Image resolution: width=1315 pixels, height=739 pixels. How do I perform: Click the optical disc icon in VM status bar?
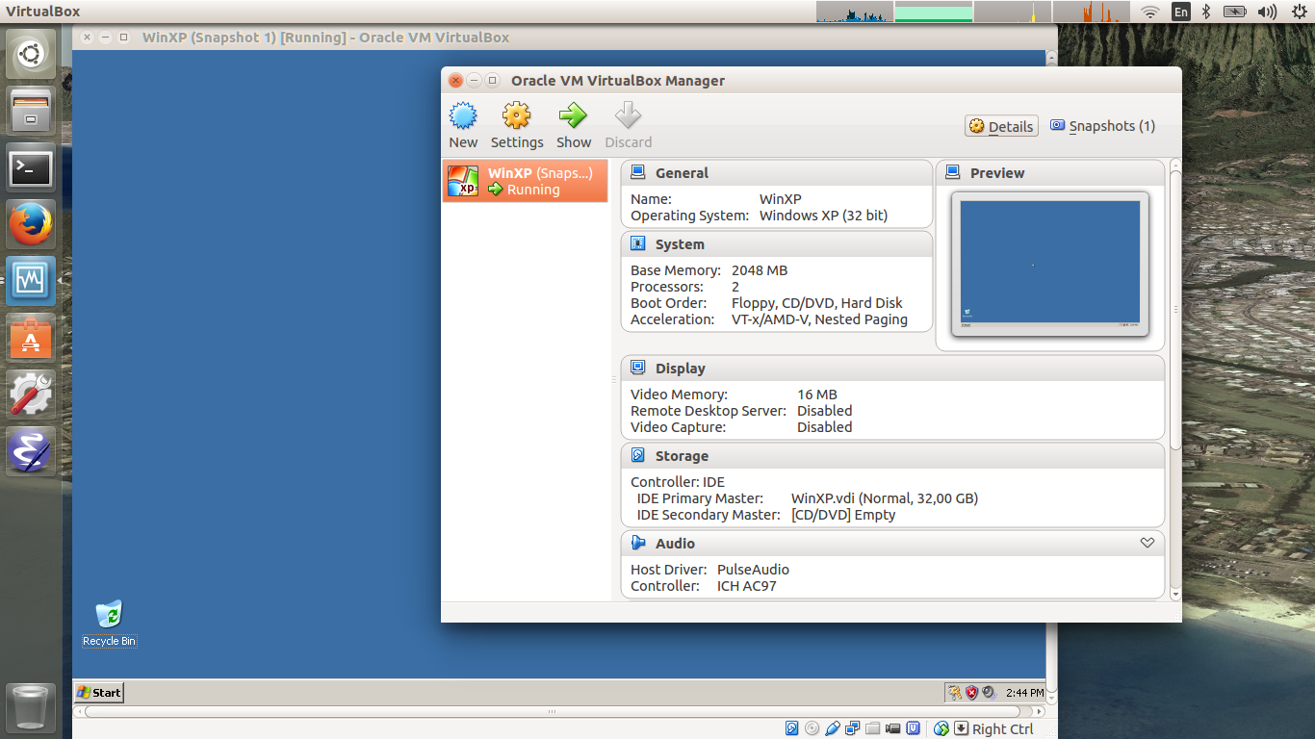812,728
